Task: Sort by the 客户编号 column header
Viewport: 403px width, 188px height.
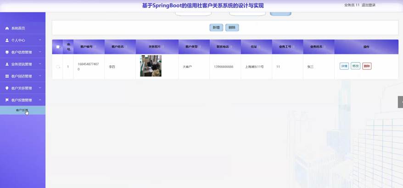Action: pyautogui.click(x=89, y=47)
